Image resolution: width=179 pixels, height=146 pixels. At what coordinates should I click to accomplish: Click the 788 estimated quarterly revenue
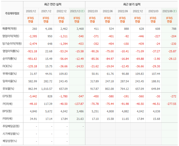174,29
